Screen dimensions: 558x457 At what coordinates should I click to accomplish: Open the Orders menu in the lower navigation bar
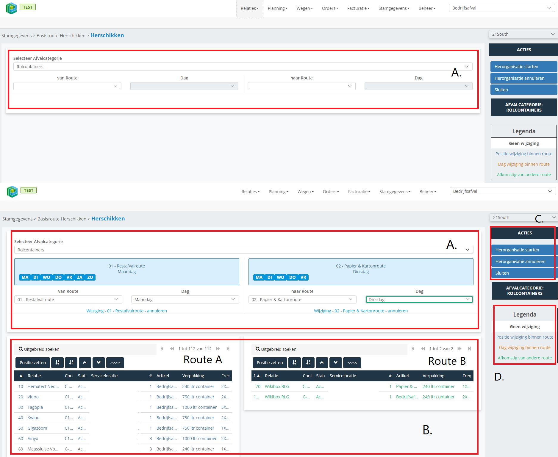[331, 192]
